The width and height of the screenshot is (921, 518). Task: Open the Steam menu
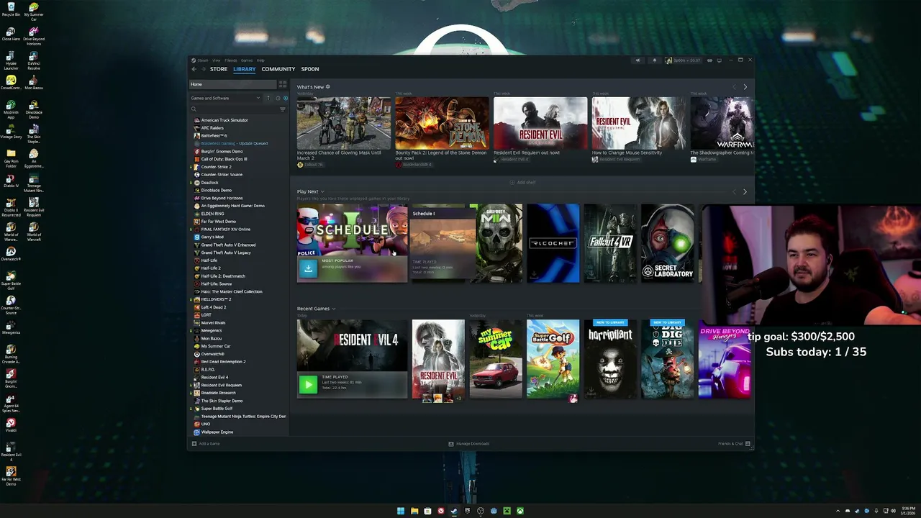click(x=202, y=60)
